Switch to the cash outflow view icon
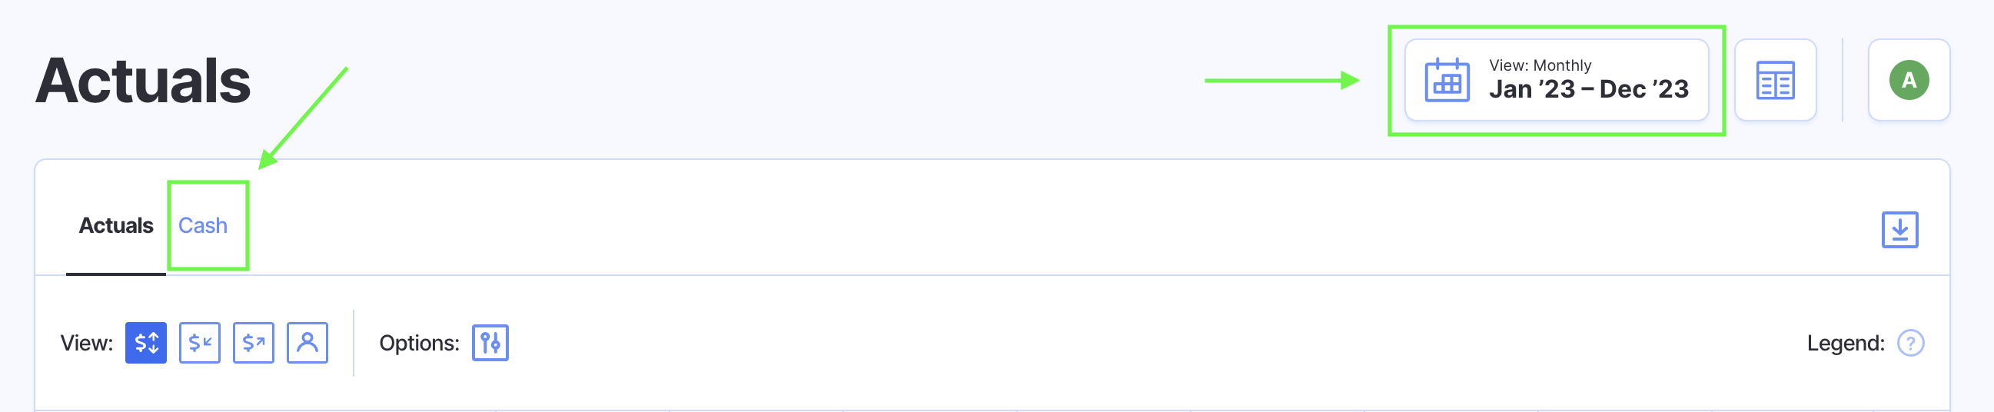Image resolution: width=1994 pixels, height=412 pixels. point(254,343)
